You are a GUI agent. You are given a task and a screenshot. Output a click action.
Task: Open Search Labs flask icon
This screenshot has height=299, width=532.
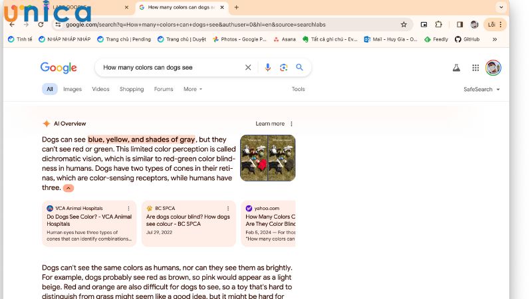coord(456,68)
